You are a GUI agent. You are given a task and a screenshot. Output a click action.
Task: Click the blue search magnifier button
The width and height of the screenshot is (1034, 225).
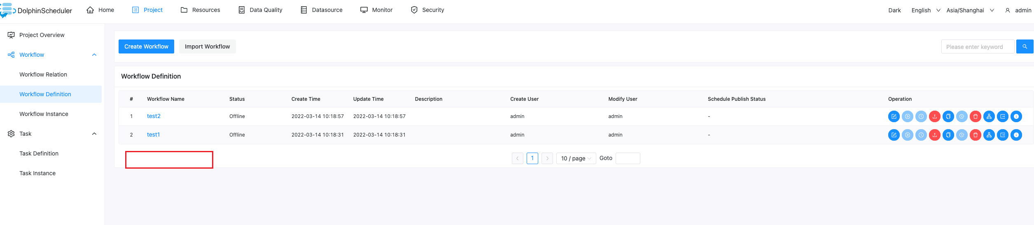(1025, 46)
